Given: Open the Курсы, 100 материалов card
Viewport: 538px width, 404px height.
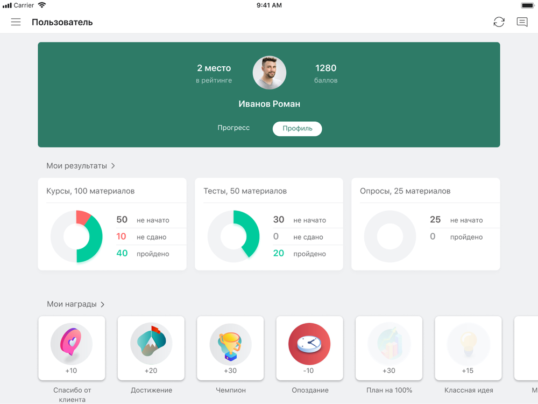Looking at the screenshot, I should 112,224.
